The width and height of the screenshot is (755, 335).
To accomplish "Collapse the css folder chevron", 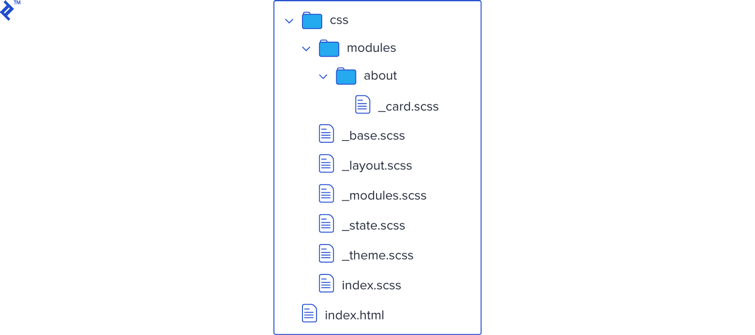I will [289, 21].
